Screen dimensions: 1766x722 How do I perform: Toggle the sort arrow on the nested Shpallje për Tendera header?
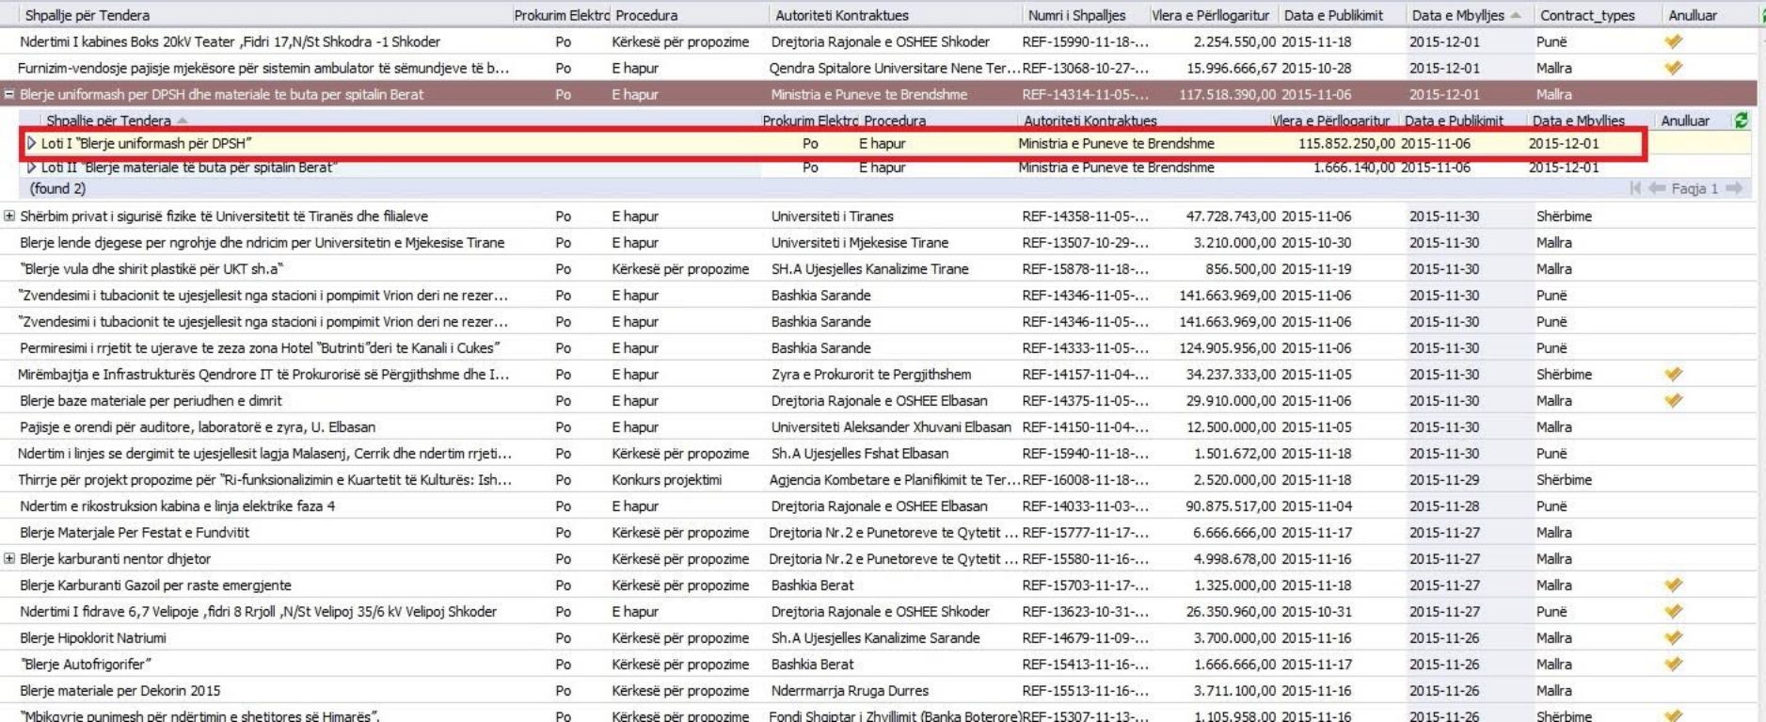(x=183, y=120)
